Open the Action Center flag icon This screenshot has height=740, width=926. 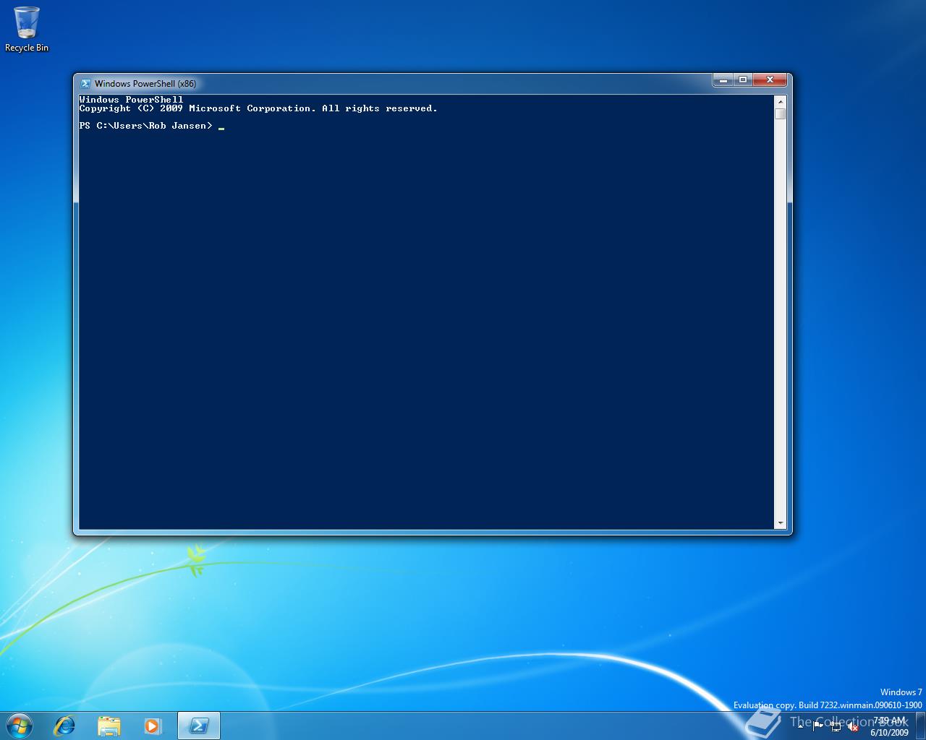point(818,726)
